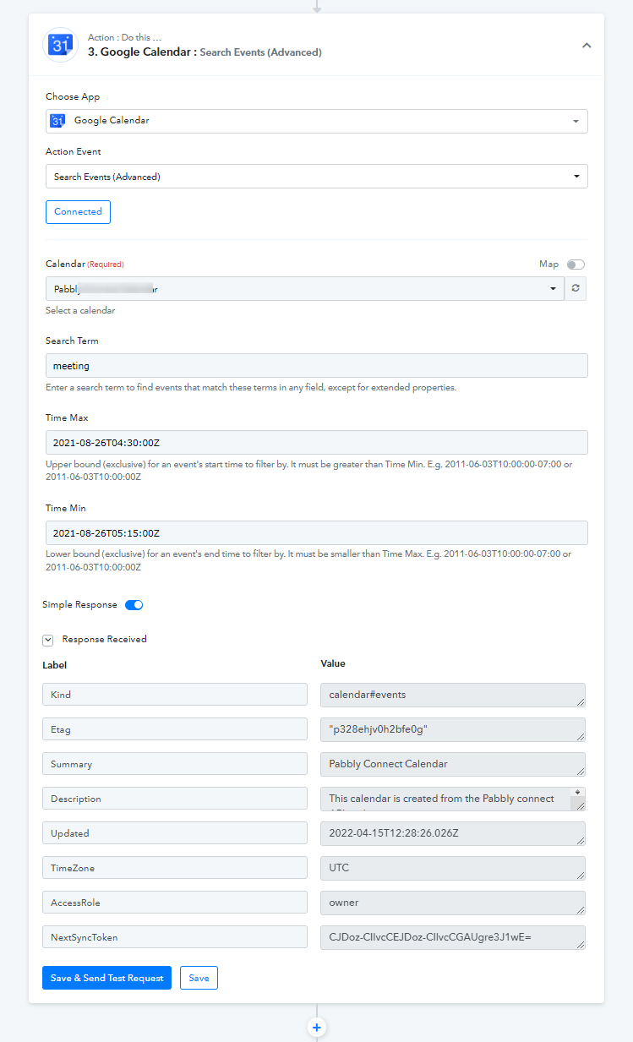This screenshot has width=633, height=1042.
Task: Click the Description value text area
Action: click(x=453, y=799)
